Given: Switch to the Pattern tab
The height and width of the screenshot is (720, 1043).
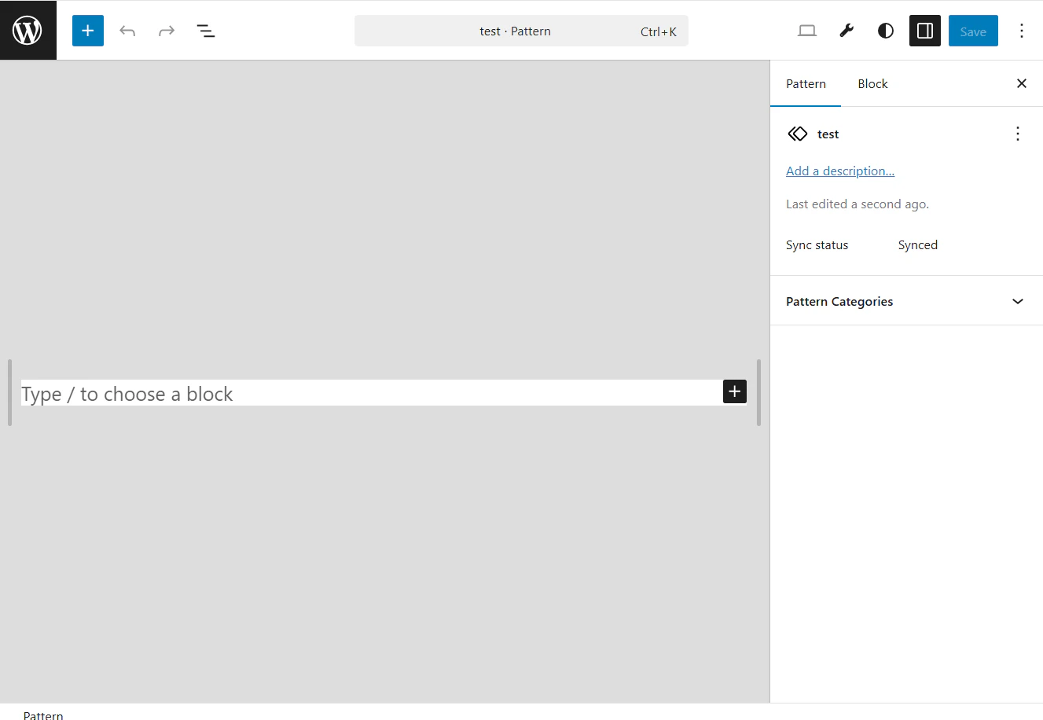Looking at the screenshot, I should (x=806, y=84).
